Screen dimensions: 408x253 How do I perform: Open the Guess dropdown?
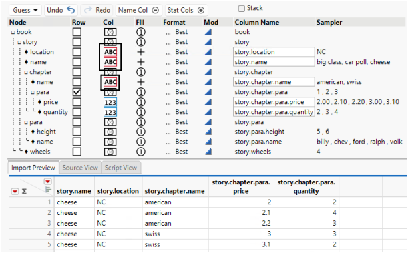[25, 10]
